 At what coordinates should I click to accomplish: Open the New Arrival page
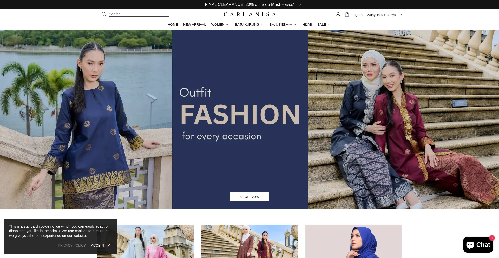[x=194, y=25]
